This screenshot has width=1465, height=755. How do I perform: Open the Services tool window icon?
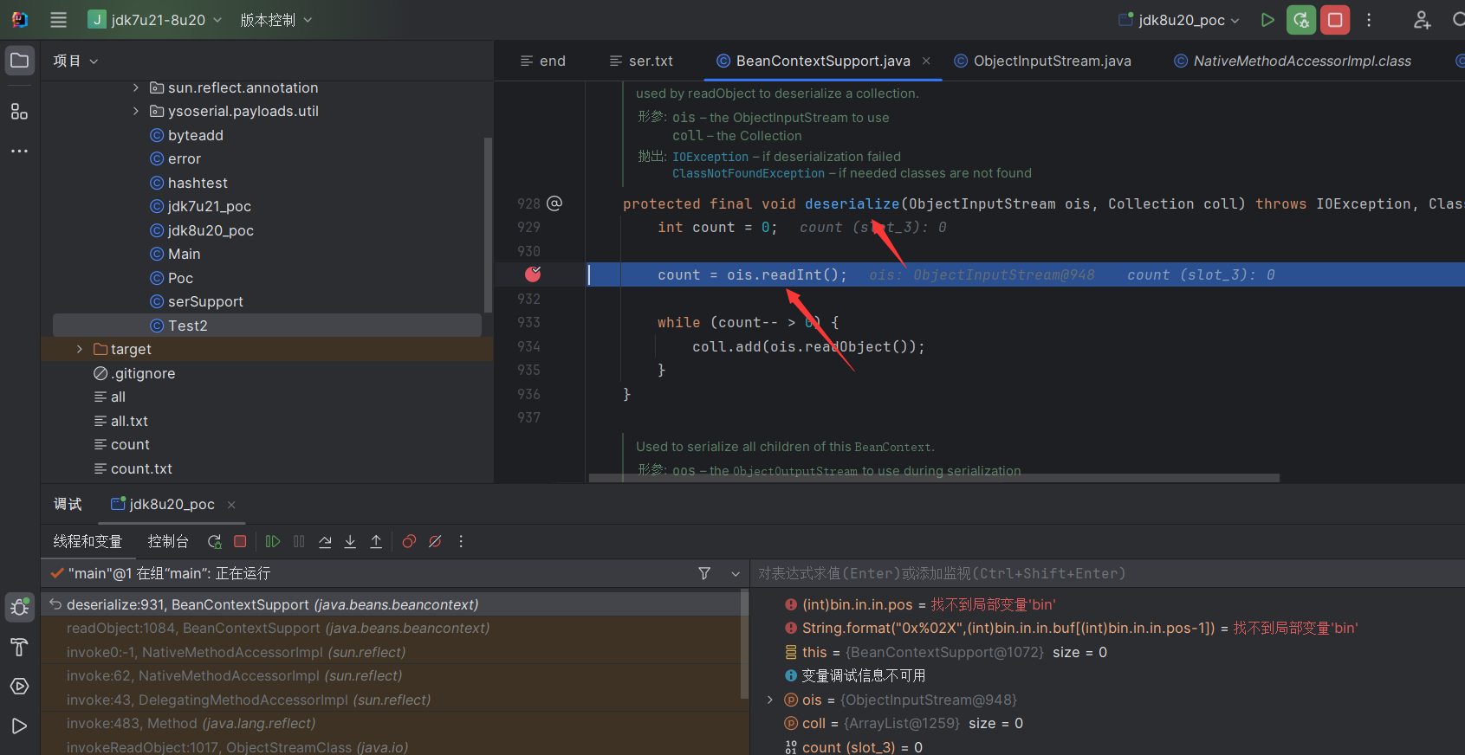[x=19, y=687]
